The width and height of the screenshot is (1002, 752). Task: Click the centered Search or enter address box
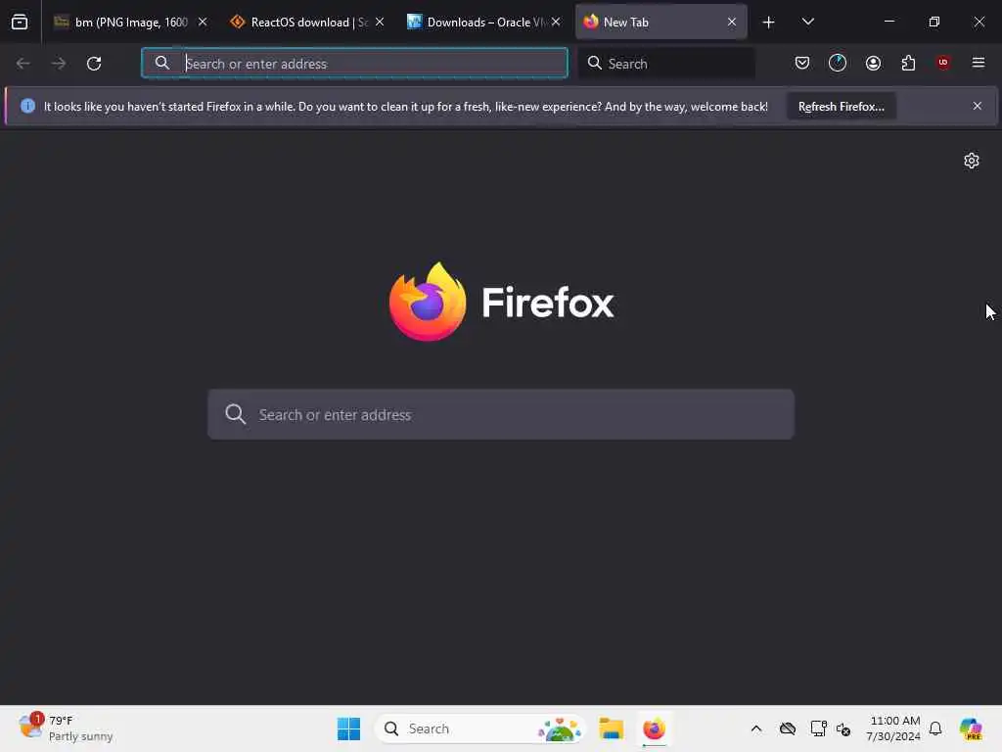point(501,414)
